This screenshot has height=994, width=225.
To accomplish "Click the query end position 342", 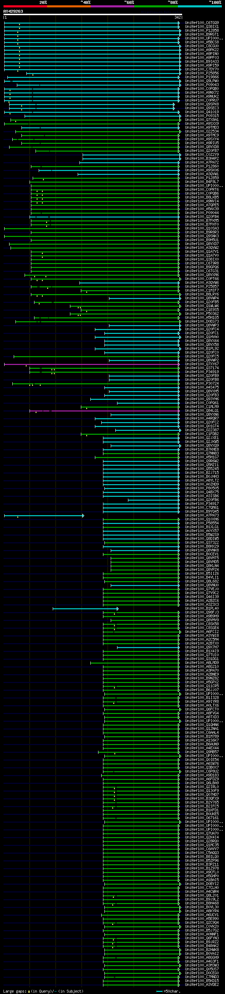I will click(x=178, y=17).
